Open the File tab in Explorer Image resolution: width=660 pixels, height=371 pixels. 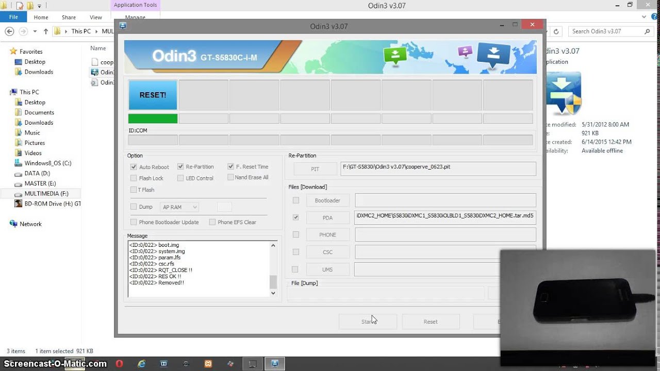coord(13,17)
